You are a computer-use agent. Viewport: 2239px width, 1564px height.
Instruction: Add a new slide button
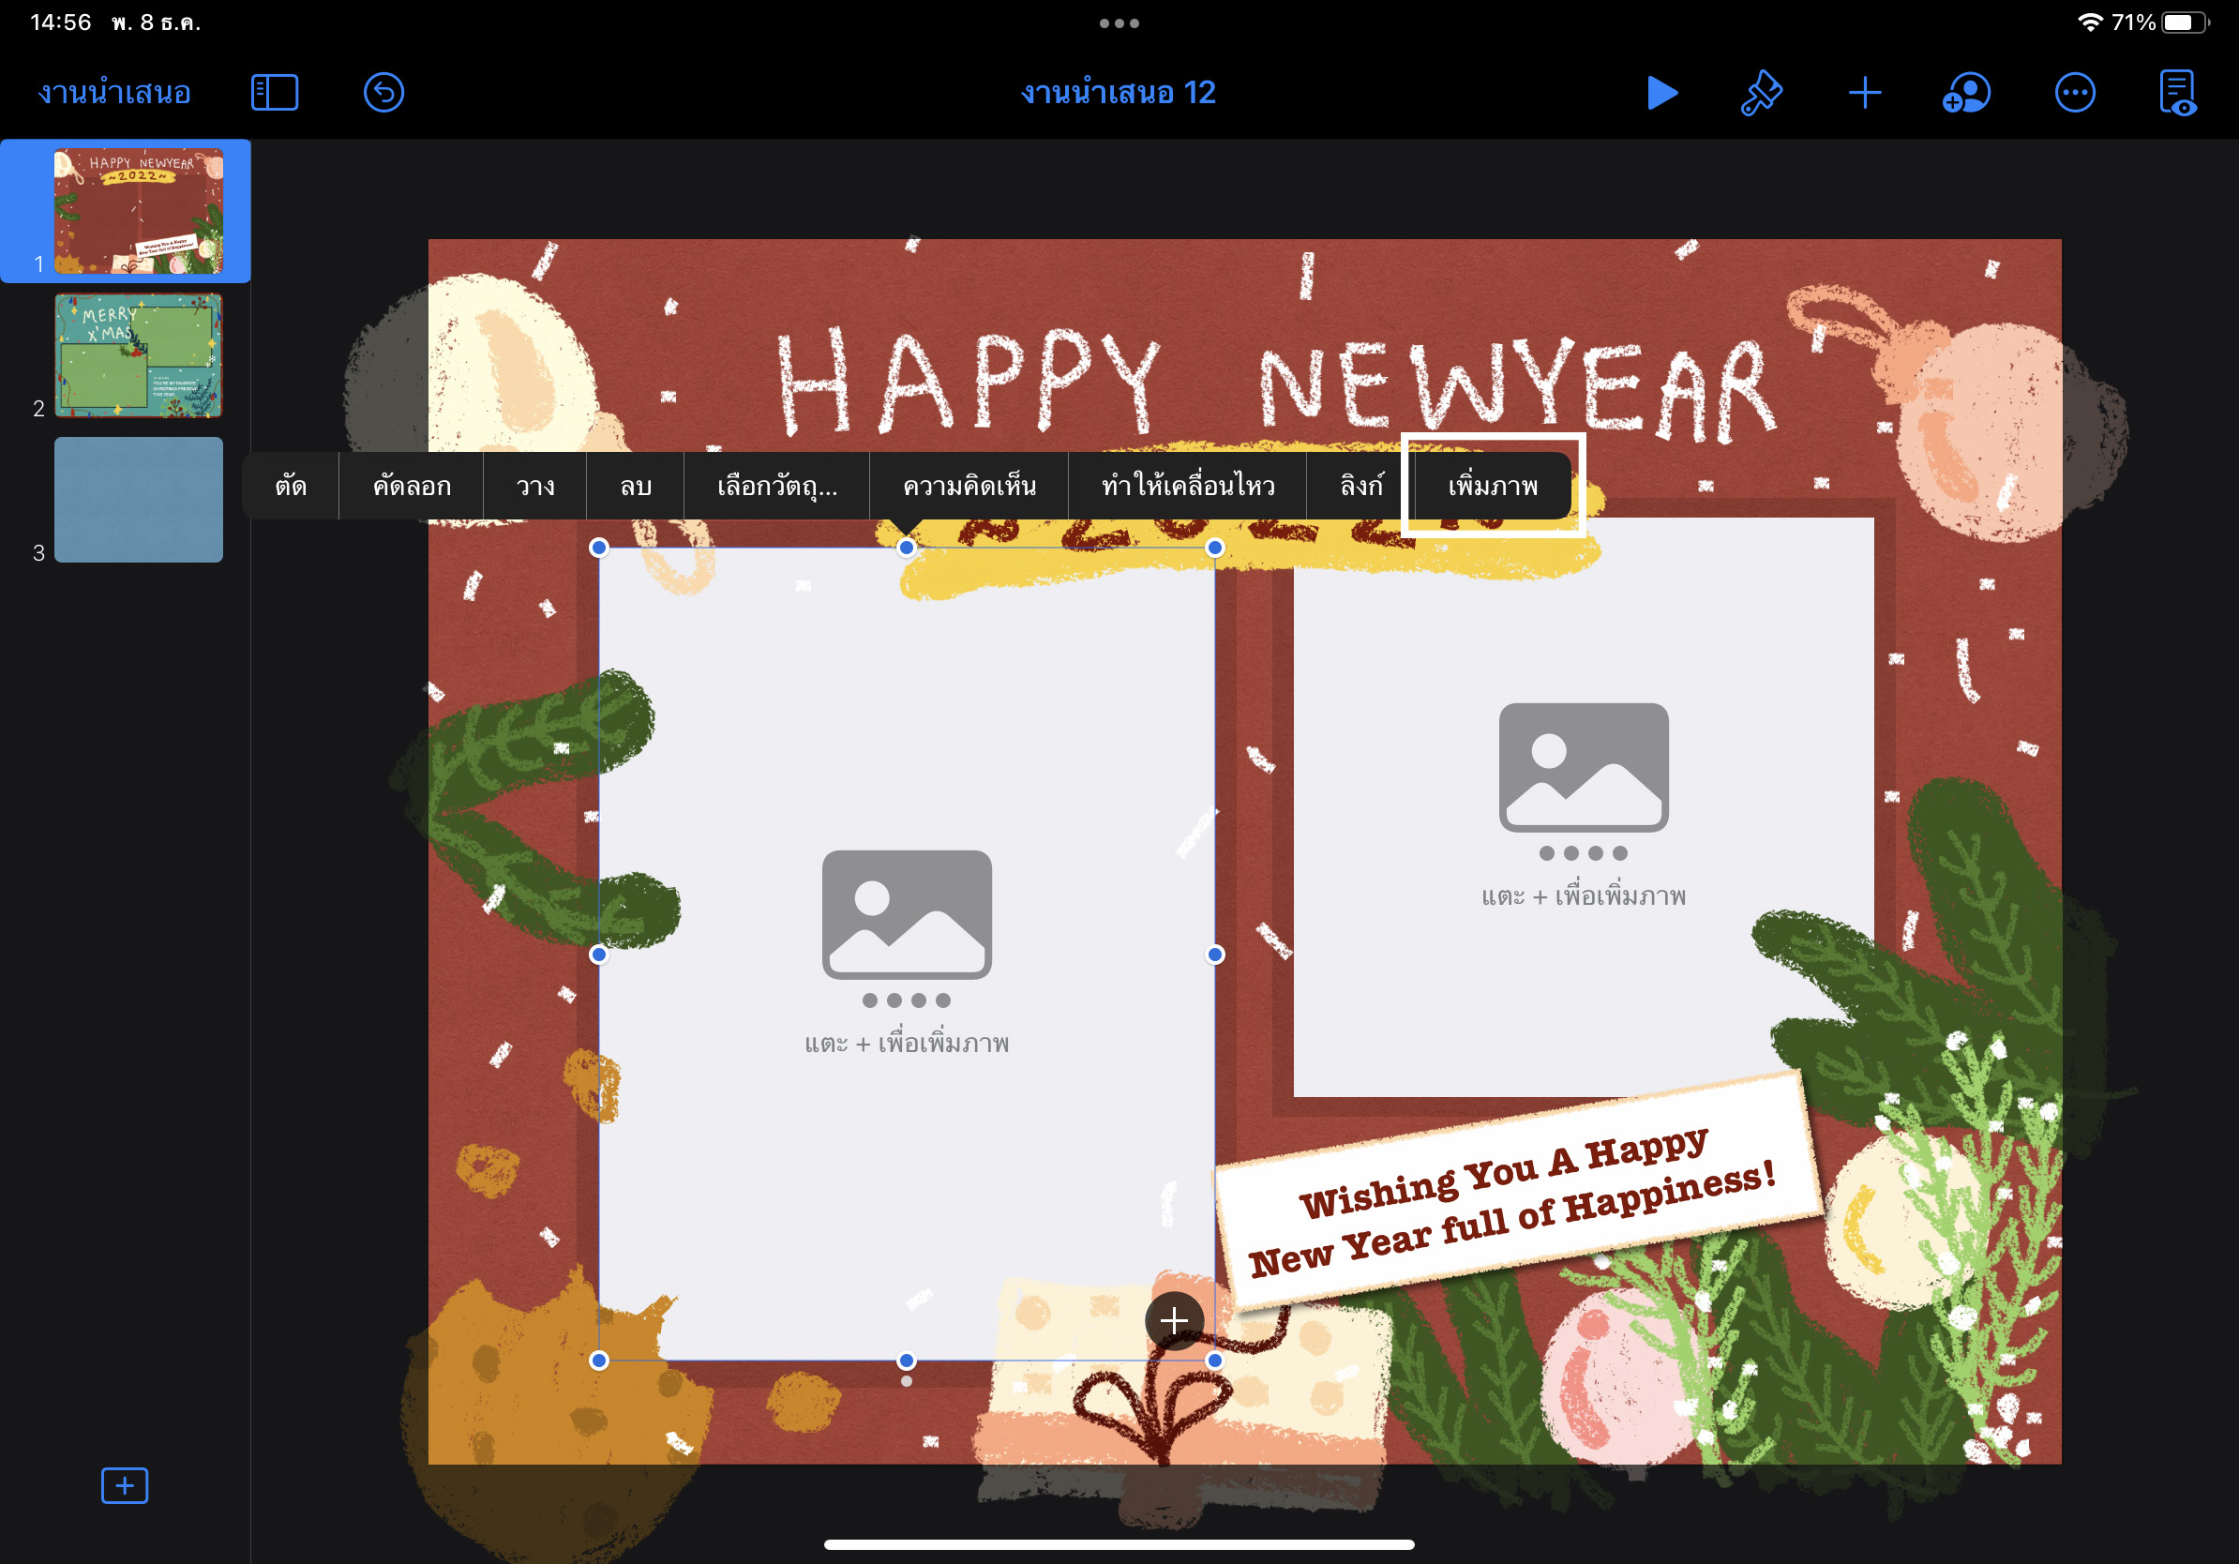pos(124,1485)
